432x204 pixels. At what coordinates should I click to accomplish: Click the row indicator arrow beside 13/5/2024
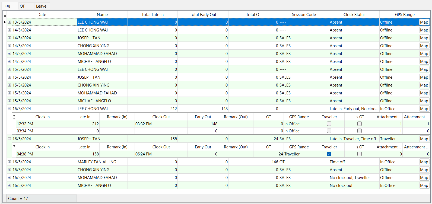[x=5, y=22]
